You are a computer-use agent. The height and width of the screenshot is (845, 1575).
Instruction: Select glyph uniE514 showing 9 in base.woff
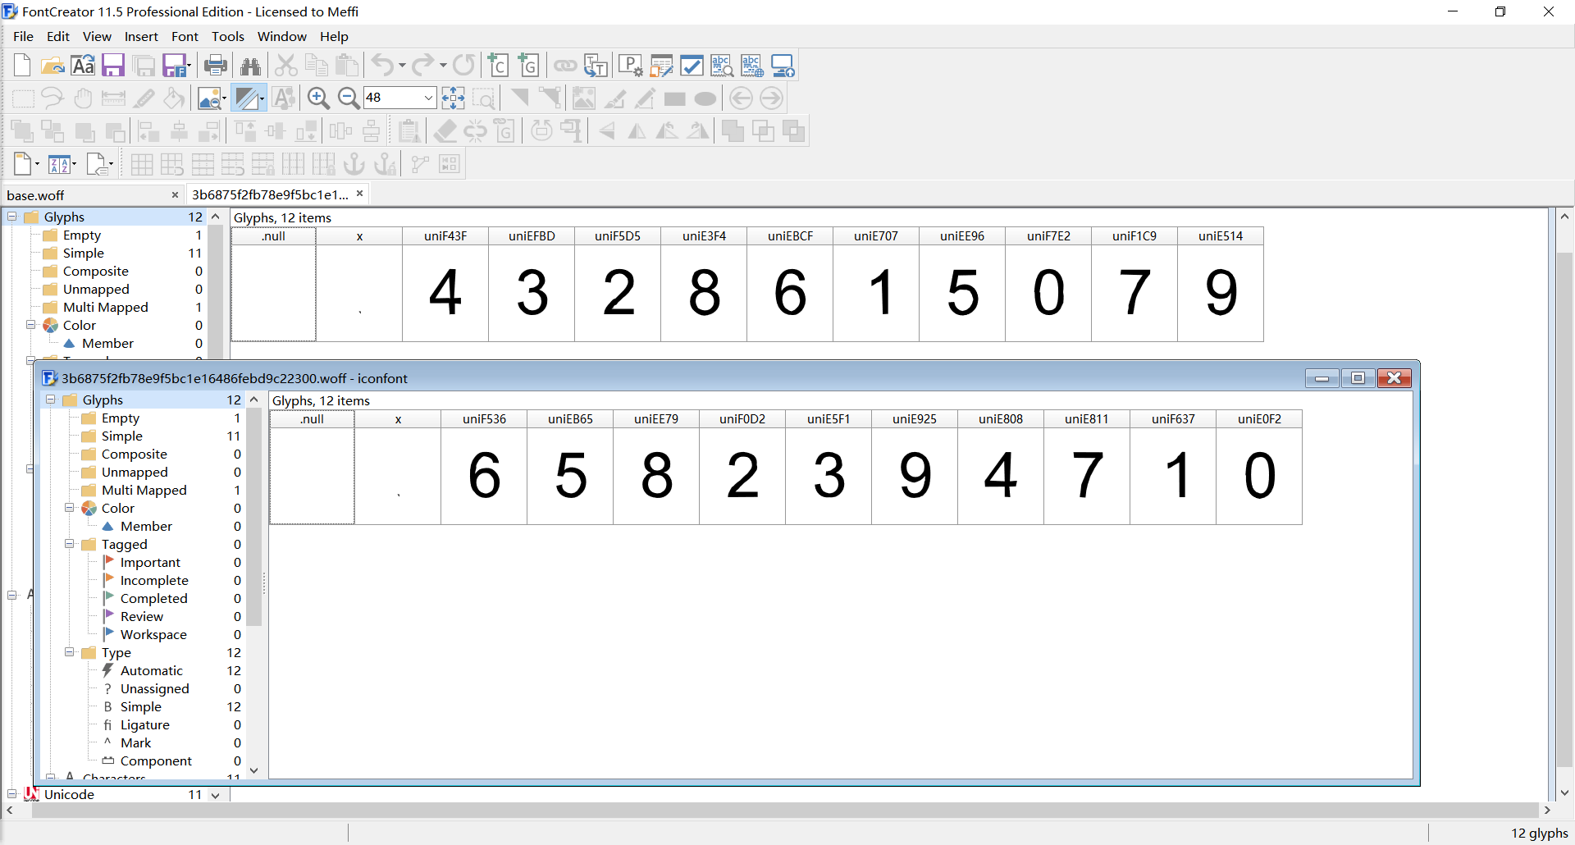(x=1221, y=284)
